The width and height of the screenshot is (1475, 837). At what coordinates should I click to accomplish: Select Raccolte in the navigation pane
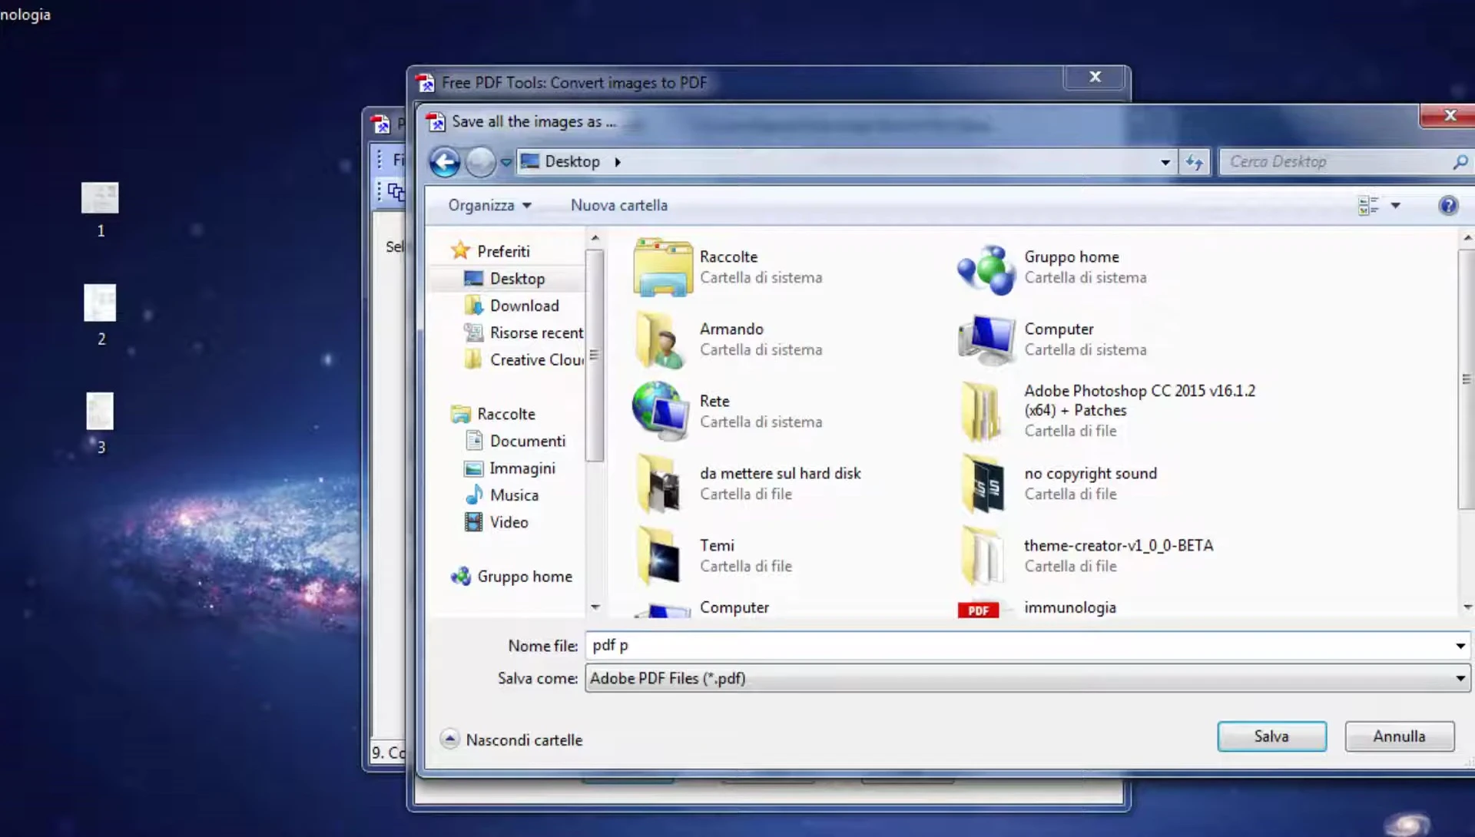[x=505, y=414]
